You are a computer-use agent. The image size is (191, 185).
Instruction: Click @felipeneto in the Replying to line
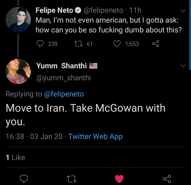pos(64,94)
